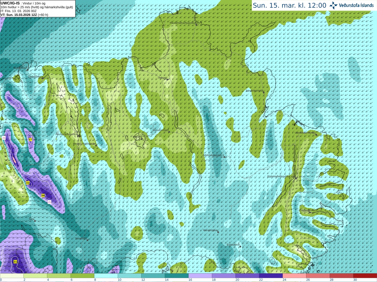Click the 6–8 olive green legend swatch
This screenshot has height=282, width=377.
82,276
